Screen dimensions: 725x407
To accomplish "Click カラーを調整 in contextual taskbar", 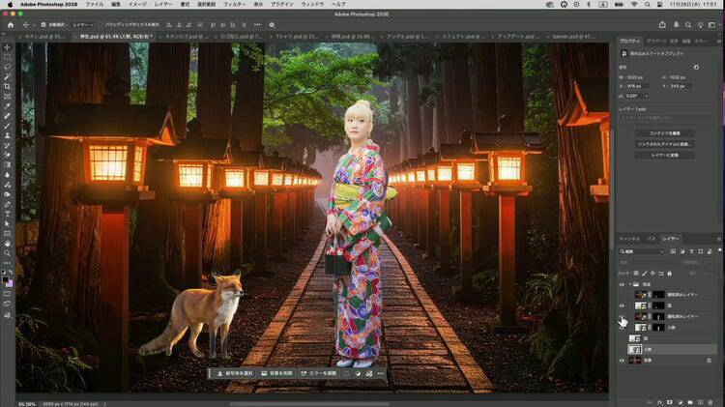I will click(319, 373).
